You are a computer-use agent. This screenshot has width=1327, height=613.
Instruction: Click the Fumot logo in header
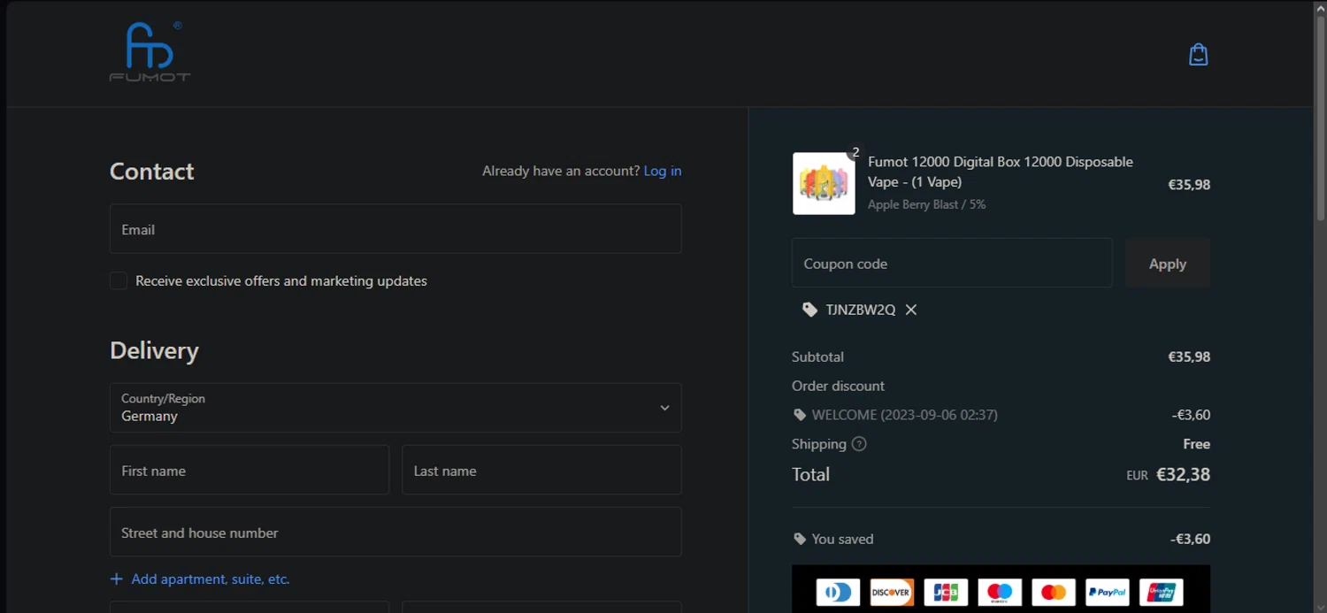coord(150,52)
